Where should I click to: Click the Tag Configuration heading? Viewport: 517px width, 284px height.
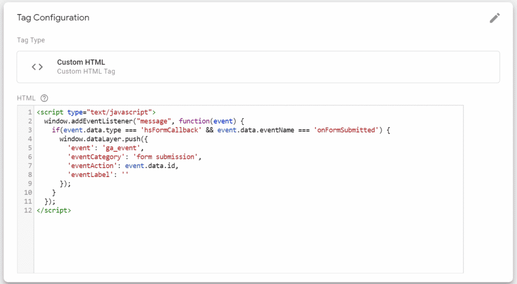tap(53, 18)
